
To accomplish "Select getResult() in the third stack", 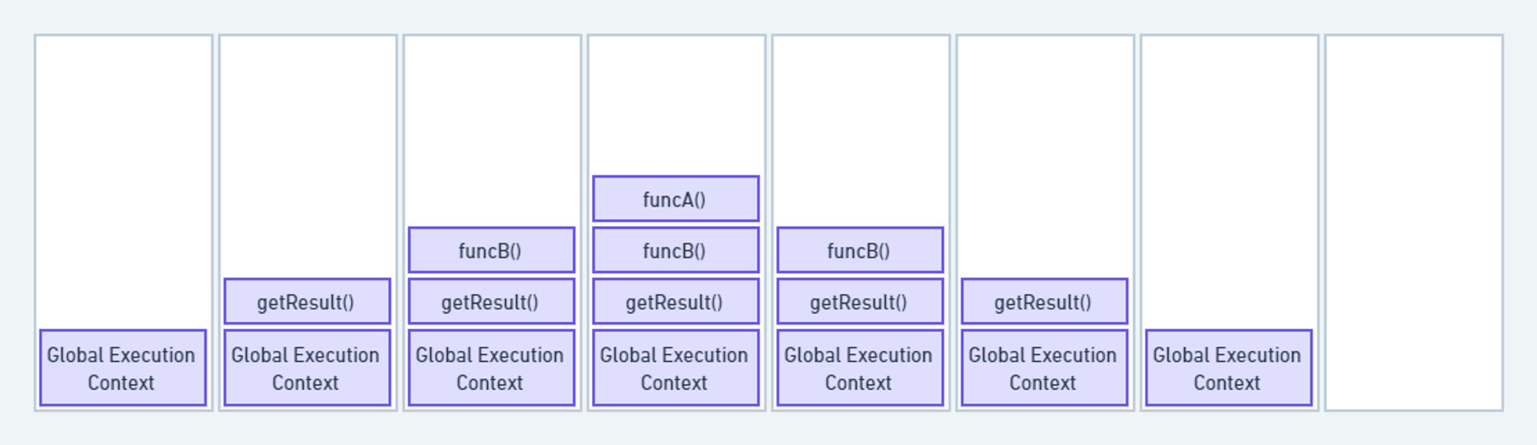I will [x=491, y=301].
